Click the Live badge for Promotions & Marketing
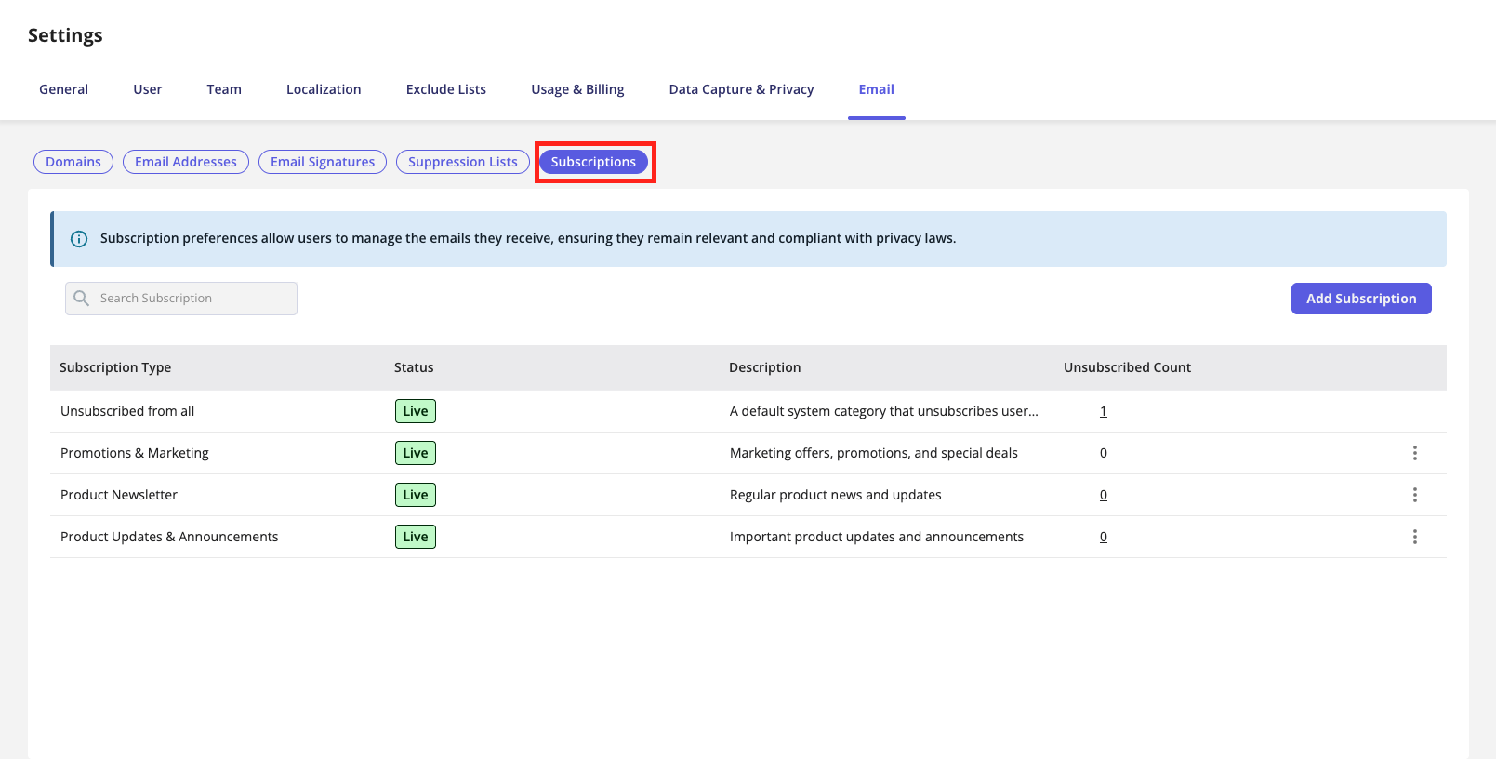1496x759 pixels. coord(416,453)
